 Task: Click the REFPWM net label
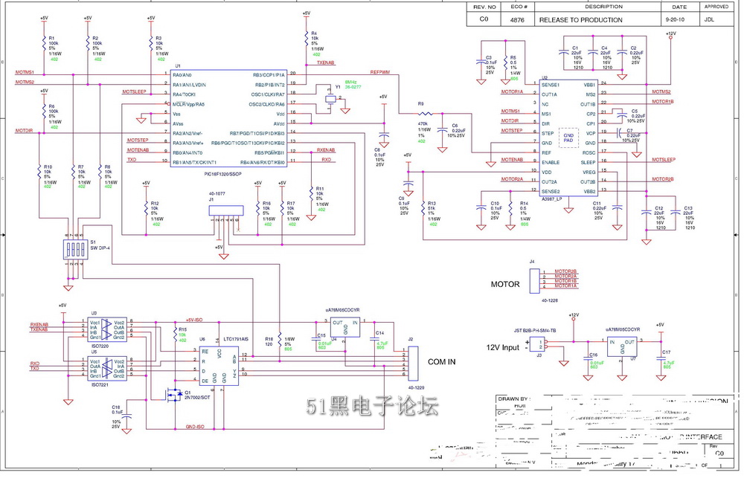pyautogui.click(x=379, y=73)
